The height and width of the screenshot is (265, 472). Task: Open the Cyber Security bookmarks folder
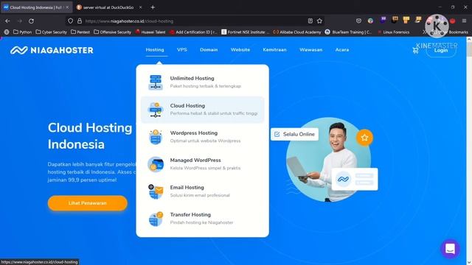51,32
